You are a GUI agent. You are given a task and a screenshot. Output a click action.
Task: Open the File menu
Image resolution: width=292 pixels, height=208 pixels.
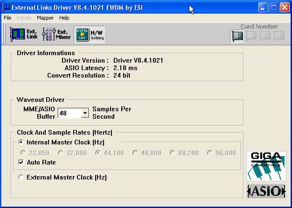click(7, 18)
